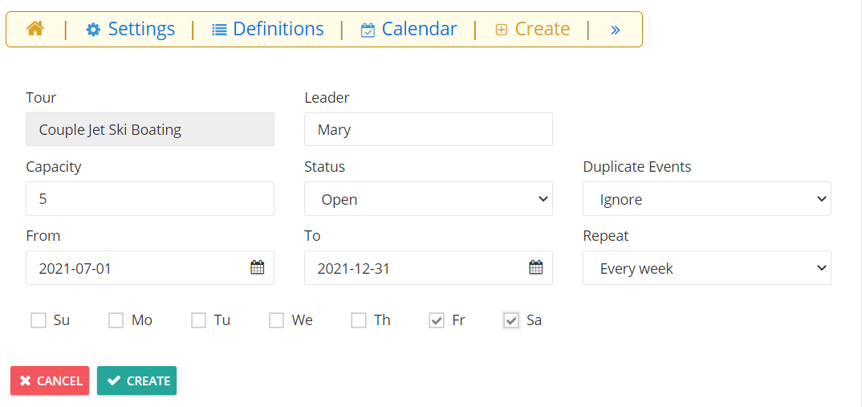Image resolution: width=862 pixels, height=407 pixels.
Task: Click the Create plus-box icon
Action: [501, 30]
